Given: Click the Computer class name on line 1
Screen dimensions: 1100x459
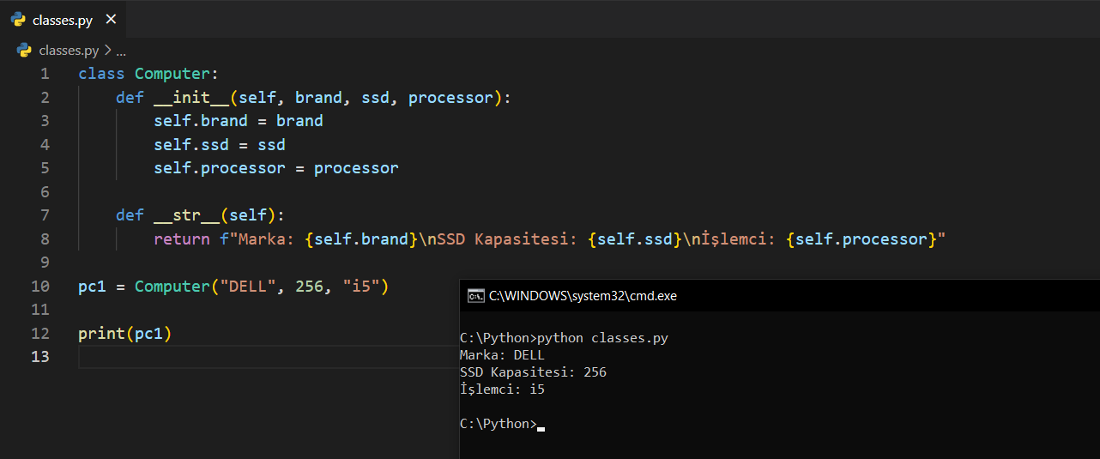Looking at the screenshot, I should tap(172, 74).
